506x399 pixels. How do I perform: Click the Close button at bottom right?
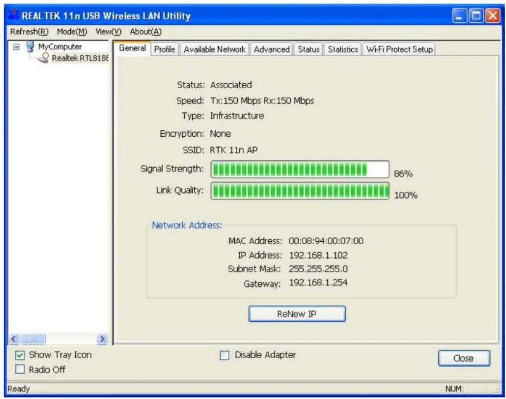(464, 358)
